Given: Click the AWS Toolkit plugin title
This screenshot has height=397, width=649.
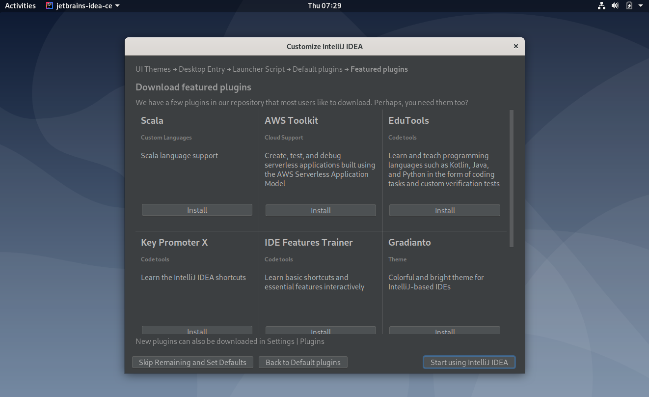Looking at the screenshot, I should [x=292, y=120].
